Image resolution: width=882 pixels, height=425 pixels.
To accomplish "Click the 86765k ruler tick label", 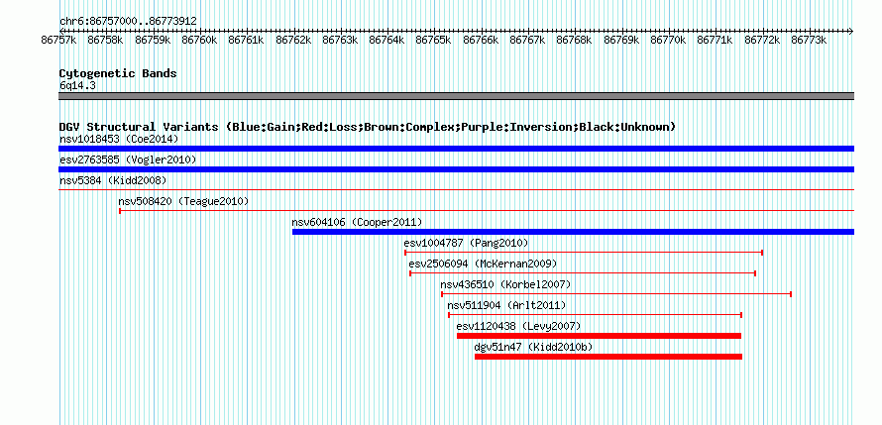I will 434,40.
